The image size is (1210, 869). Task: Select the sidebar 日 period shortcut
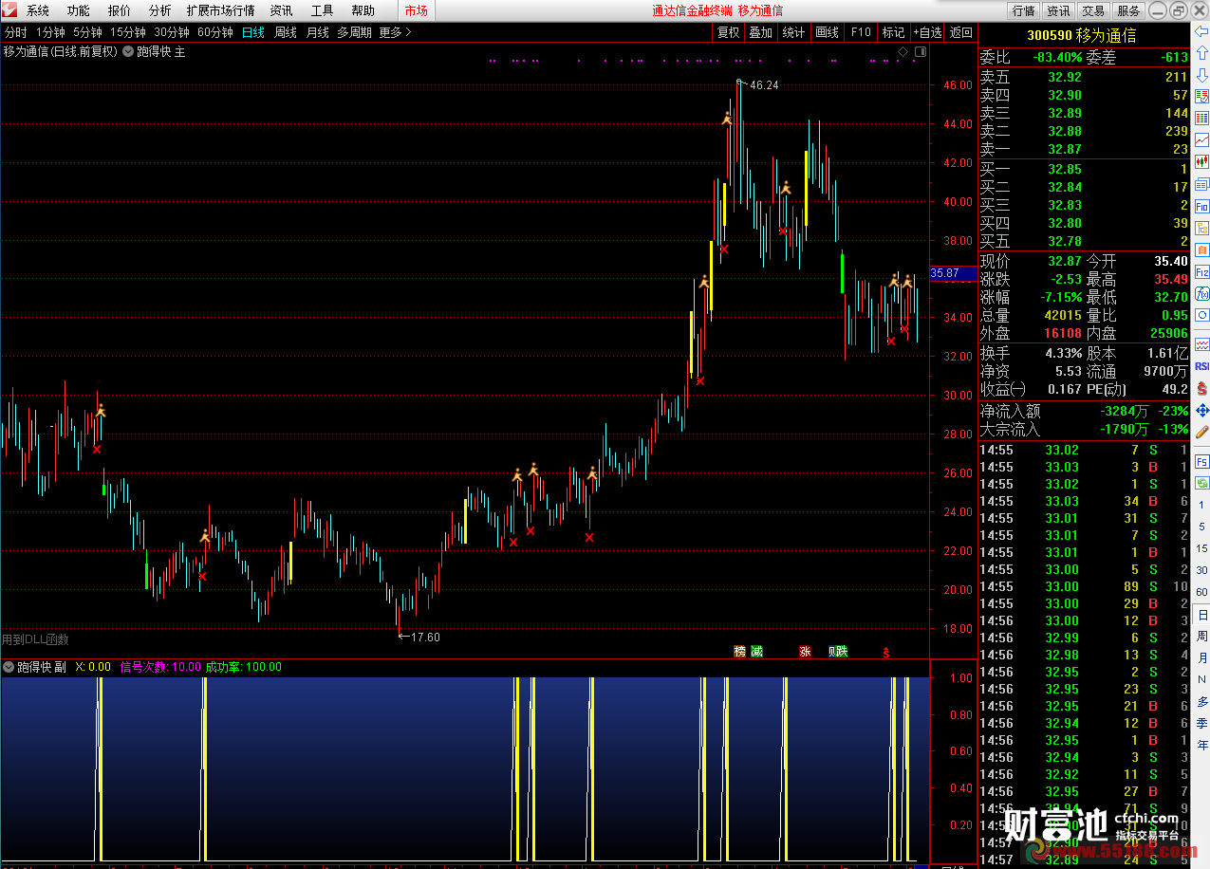pyautogui.click(x=1202, y=615)
